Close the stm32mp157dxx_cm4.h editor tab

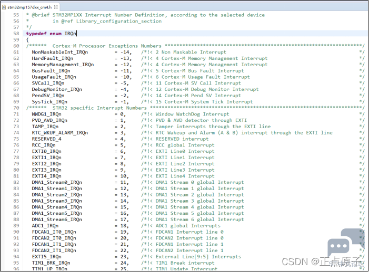(x=56, y=7)
